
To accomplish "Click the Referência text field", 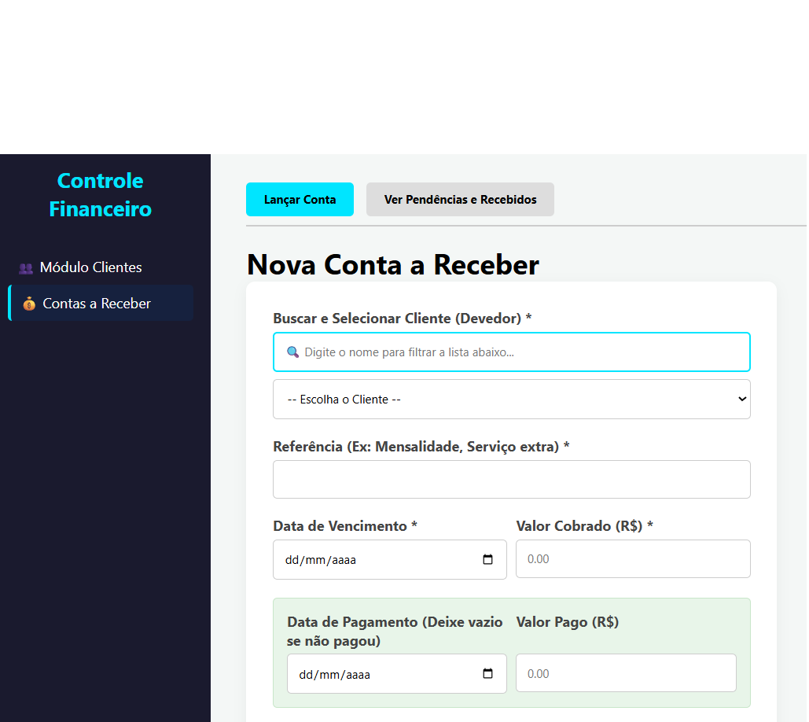I will pos(511,480).
